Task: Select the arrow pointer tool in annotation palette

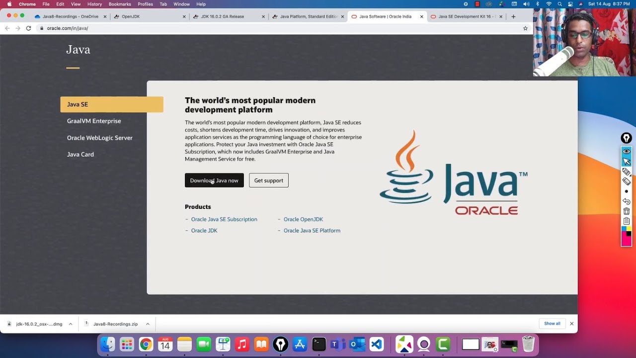Action: coord(626,162)
